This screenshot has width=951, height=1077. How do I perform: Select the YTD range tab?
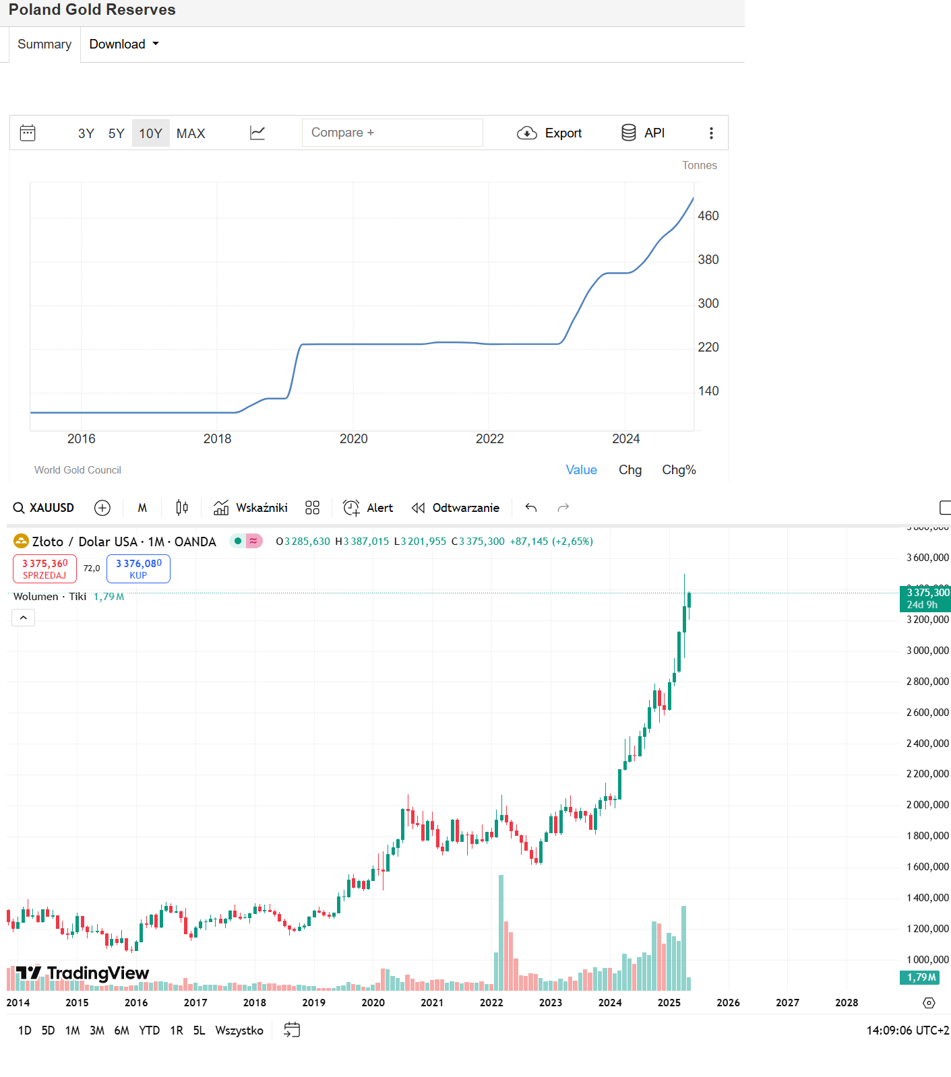click(x=149, y=1031)
